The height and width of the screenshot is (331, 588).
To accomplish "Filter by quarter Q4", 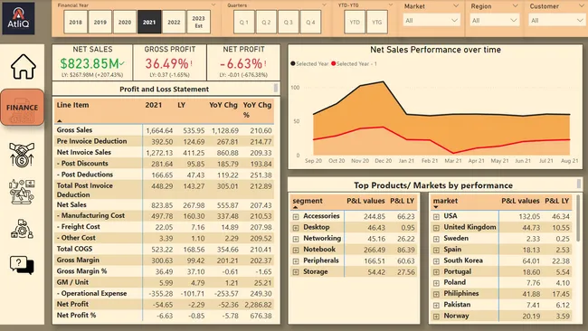I will pos(310,22).
